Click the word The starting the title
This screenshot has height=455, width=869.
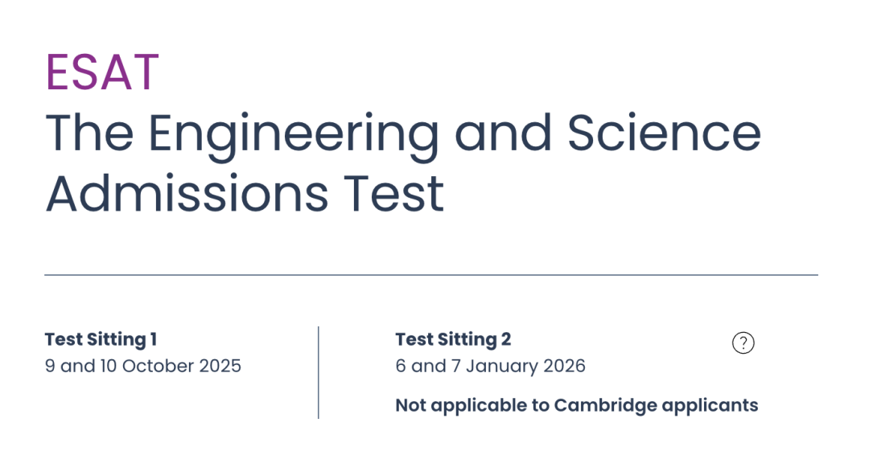89,133
